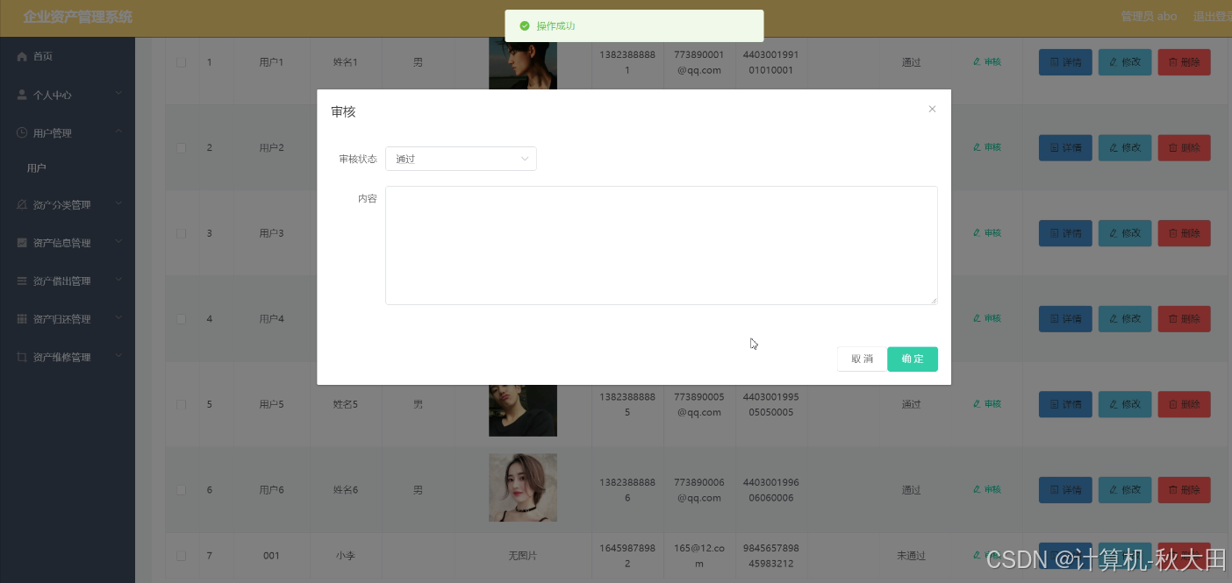
Task: Click 修改 for 用户5 row
Action: 1125,404
